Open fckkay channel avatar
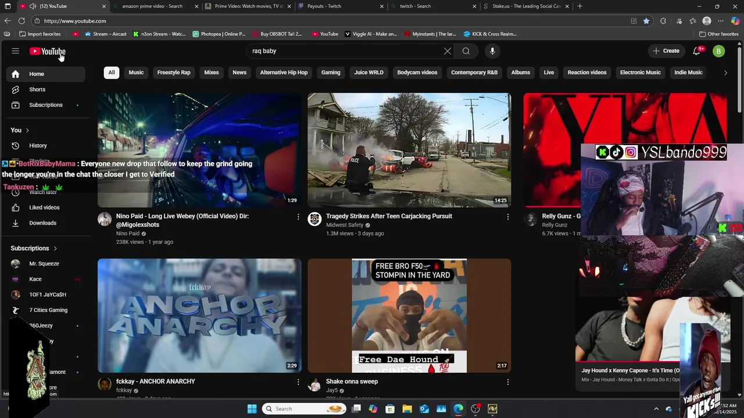The width and height of the screenshot is (744, 418). point(105,384)
